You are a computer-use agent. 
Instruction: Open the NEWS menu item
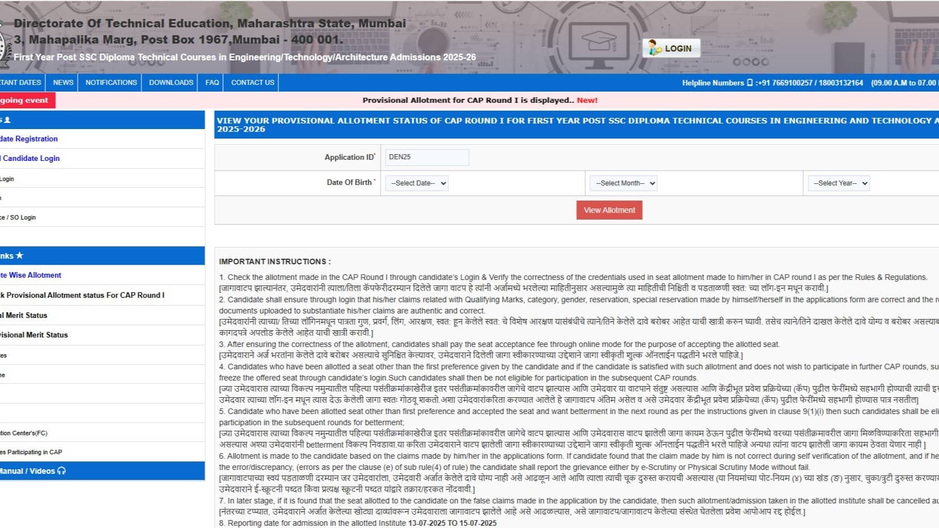pyautogui.click(x=63, y=82)
